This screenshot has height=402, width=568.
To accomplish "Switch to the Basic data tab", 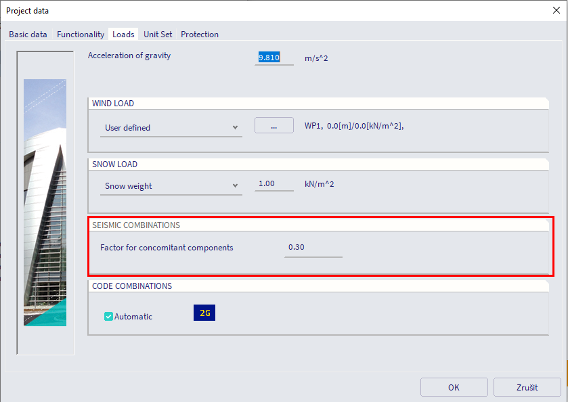I will point(28,35).
